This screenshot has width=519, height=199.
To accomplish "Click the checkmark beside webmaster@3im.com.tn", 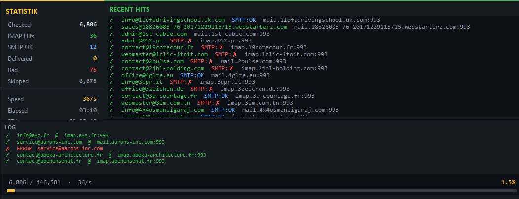I will point(111,103).
